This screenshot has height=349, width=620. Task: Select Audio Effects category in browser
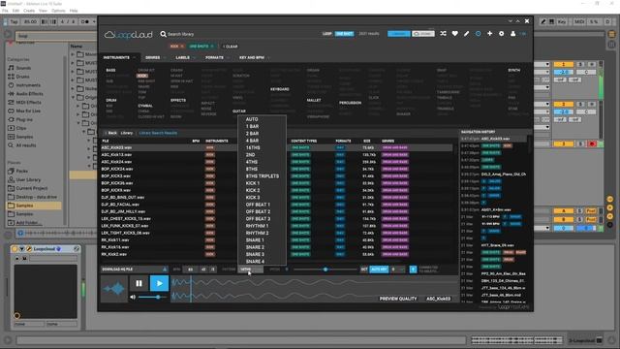[x=26, y=94]
